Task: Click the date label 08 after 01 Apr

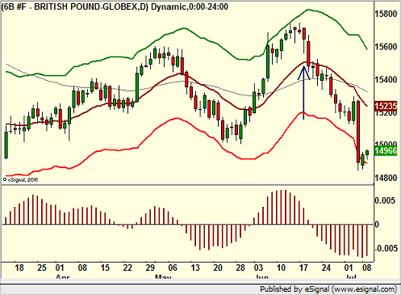Action: click(x=82, y=268)
